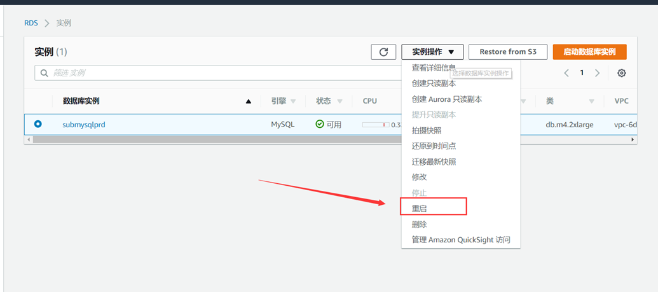Go to previous page arrow
Image resolution: width=658 pixels, height=292 pixels.
[566, 73]
